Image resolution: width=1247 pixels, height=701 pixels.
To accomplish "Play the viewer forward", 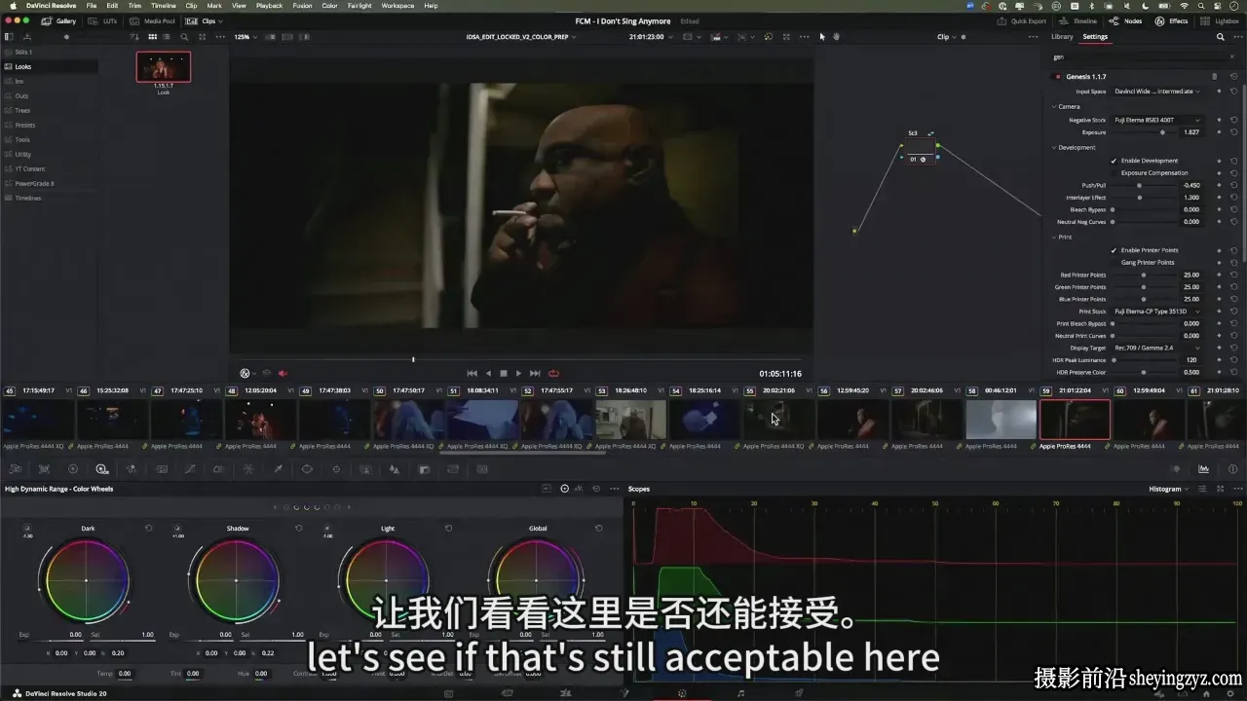I will [x=518, y=373].
